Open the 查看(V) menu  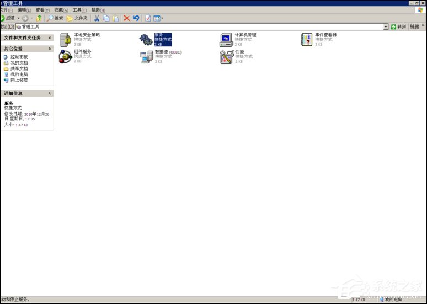coord(42,10)
